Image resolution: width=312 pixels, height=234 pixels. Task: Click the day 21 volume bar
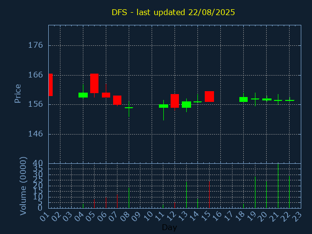click(x=278, y=186)
